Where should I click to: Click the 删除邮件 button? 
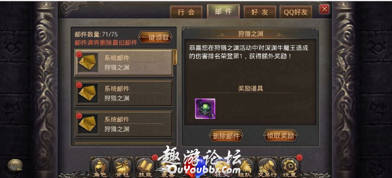coord(226,136)
